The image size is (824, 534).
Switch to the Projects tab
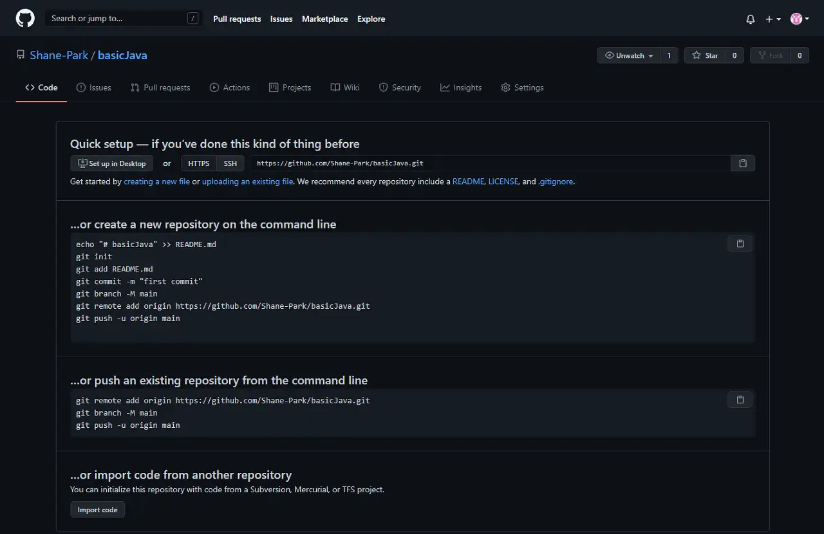pos(290,87)
